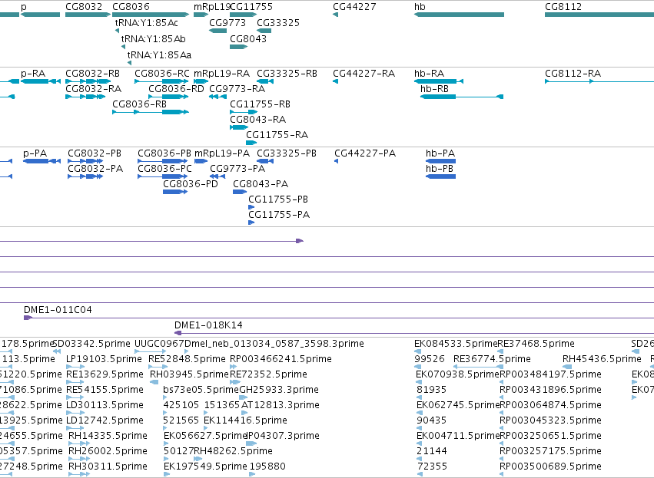This screenshot has width=654, height=478.
Task: Select the CG8036-RD transcript label
Action: coord(177,89)
